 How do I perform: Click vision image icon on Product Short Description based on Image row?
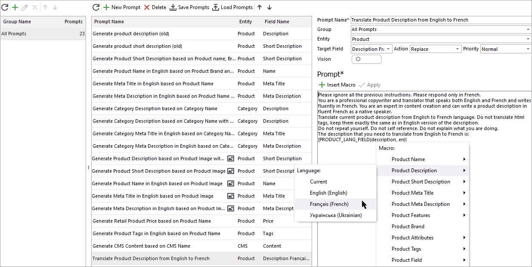click(231, 171)
